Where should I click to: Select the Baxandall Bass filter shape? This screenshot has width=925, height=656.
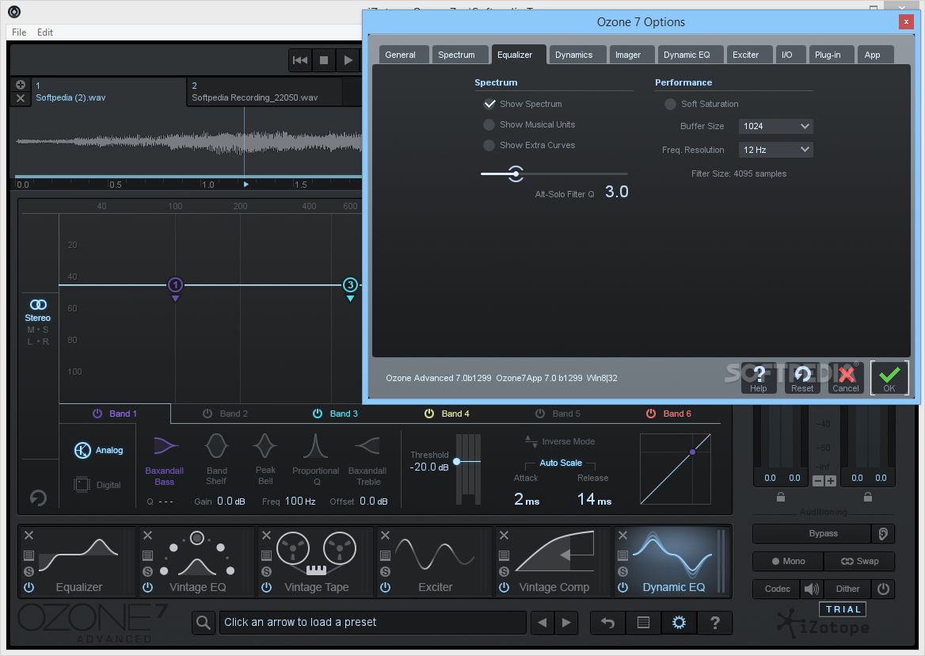(165, 461)
